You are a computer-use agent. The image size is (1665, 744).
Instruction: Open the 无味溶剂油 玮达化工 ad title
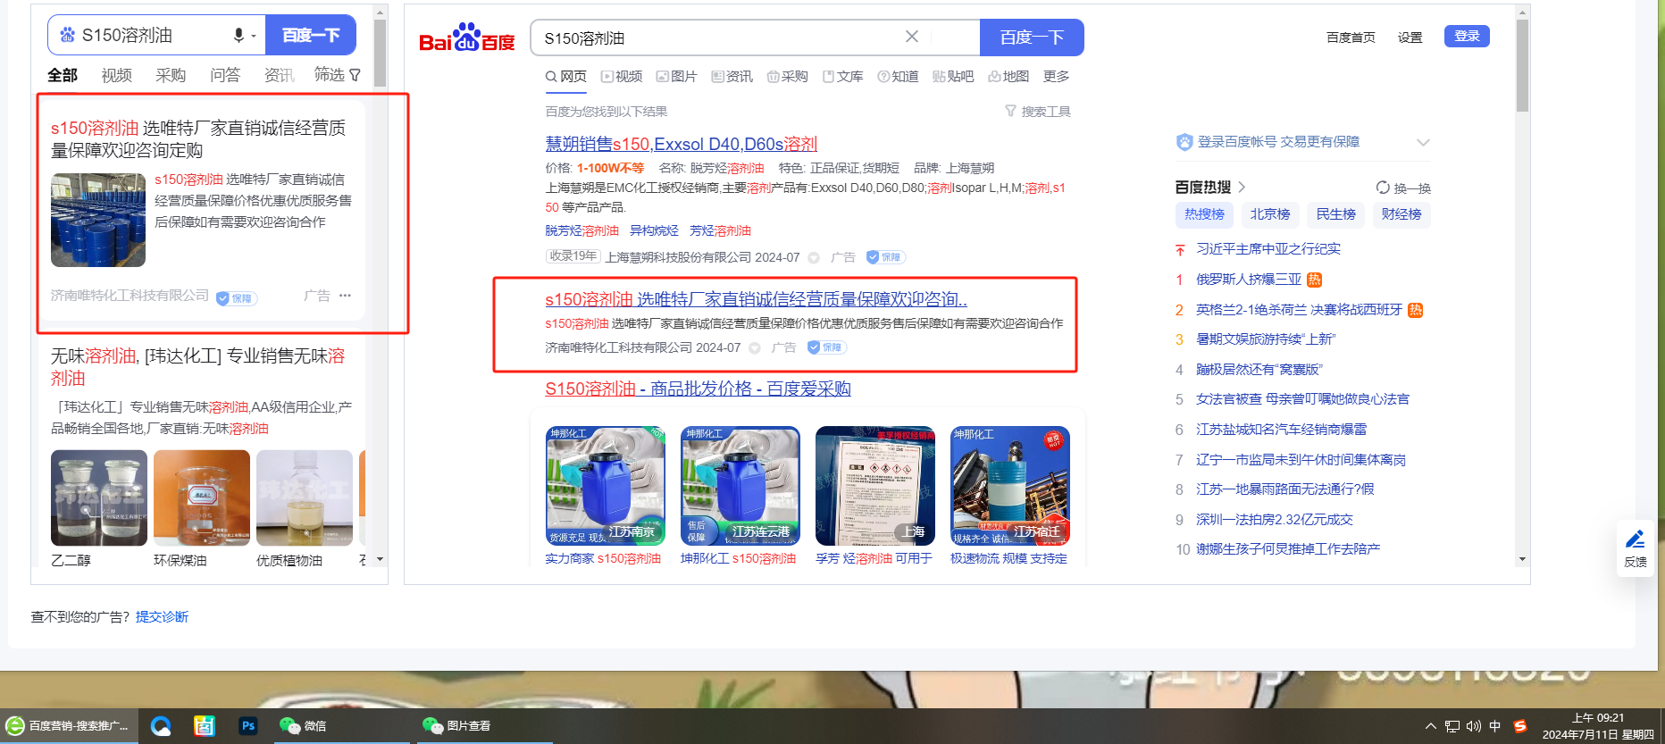pyautogui.click(x=197, y=367)
